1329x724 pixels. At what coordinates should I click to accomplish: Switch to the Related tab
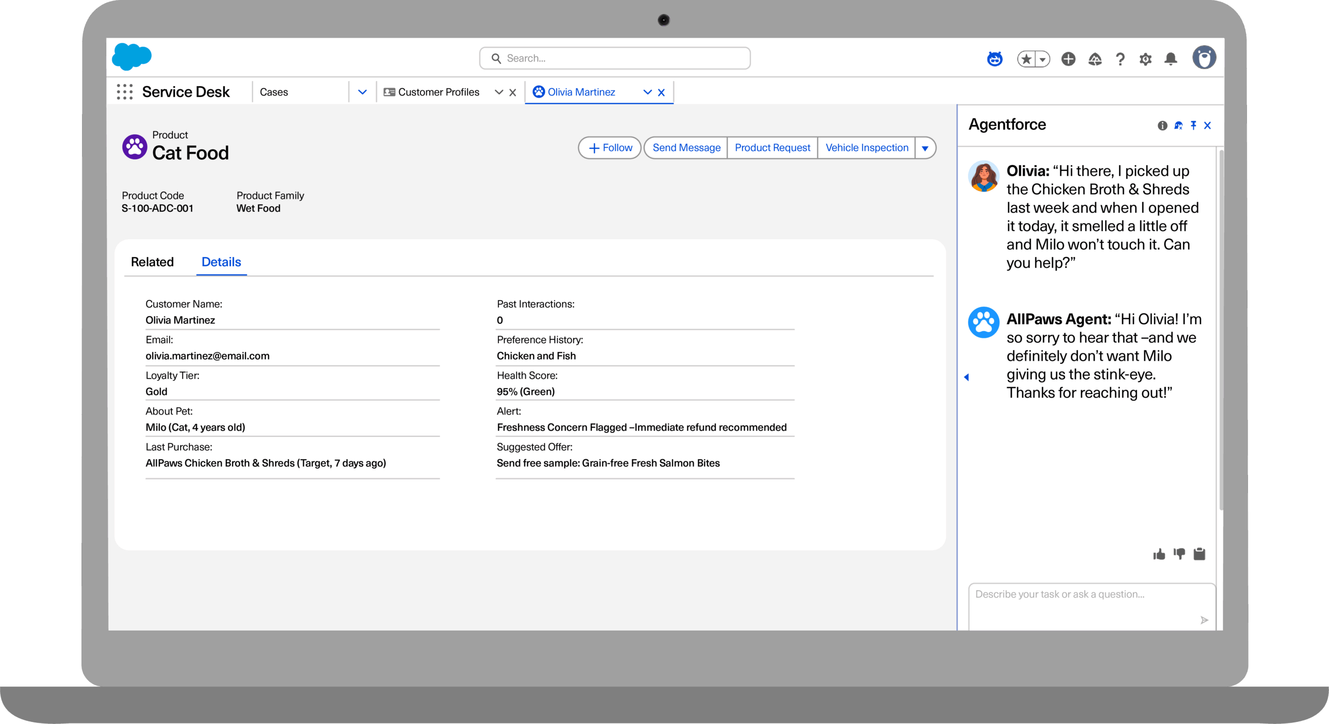(x=152, y=262)
